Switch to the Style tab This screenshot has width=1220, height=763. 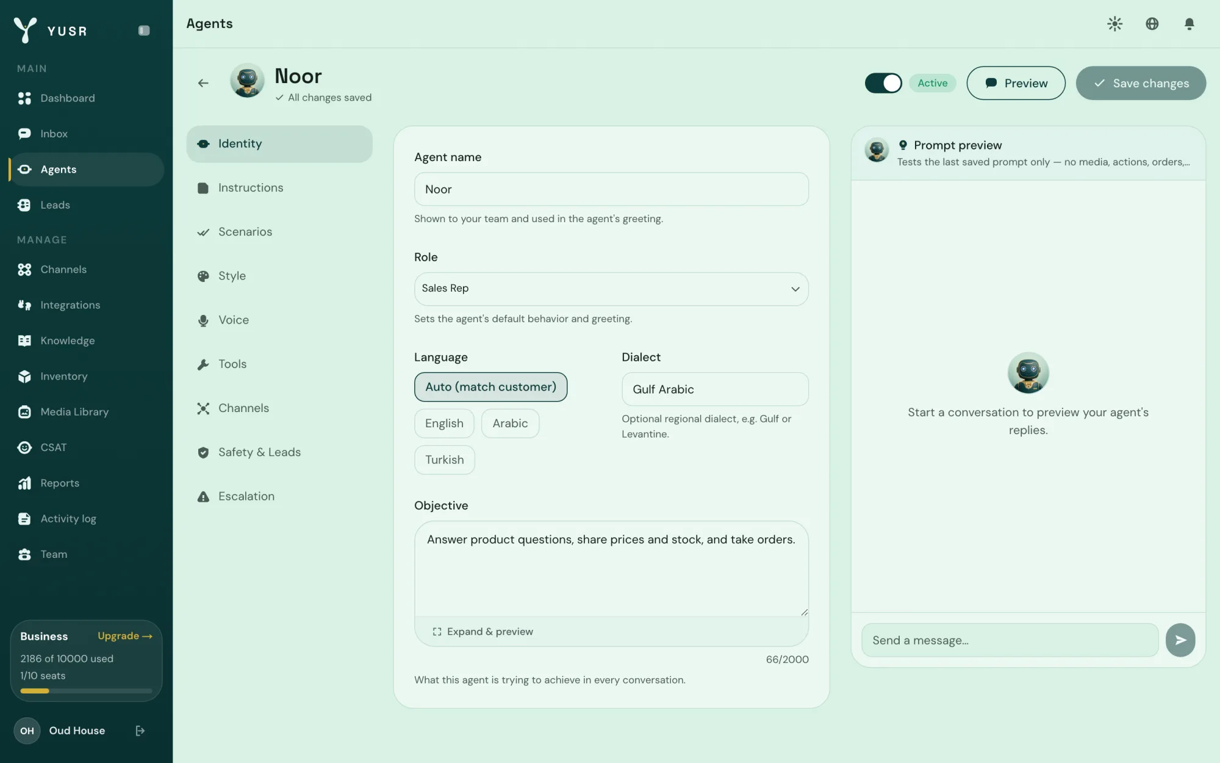(x=279, y=276)
